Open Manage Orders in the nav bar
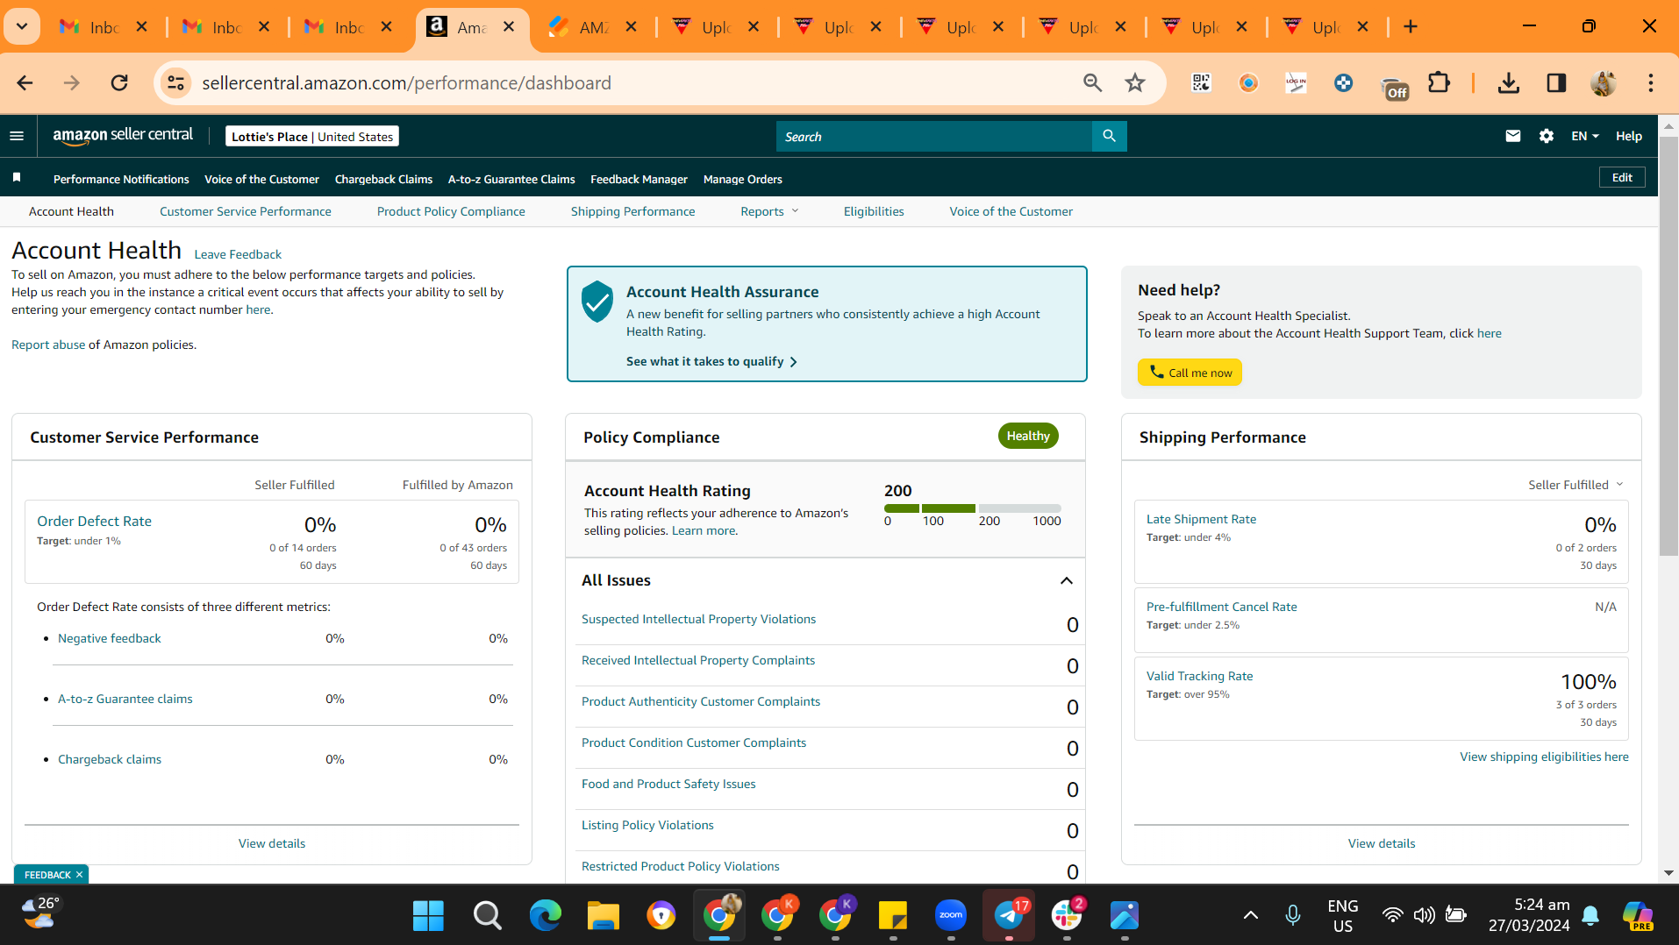The image size is (1679, 945). tap(742, 179)
